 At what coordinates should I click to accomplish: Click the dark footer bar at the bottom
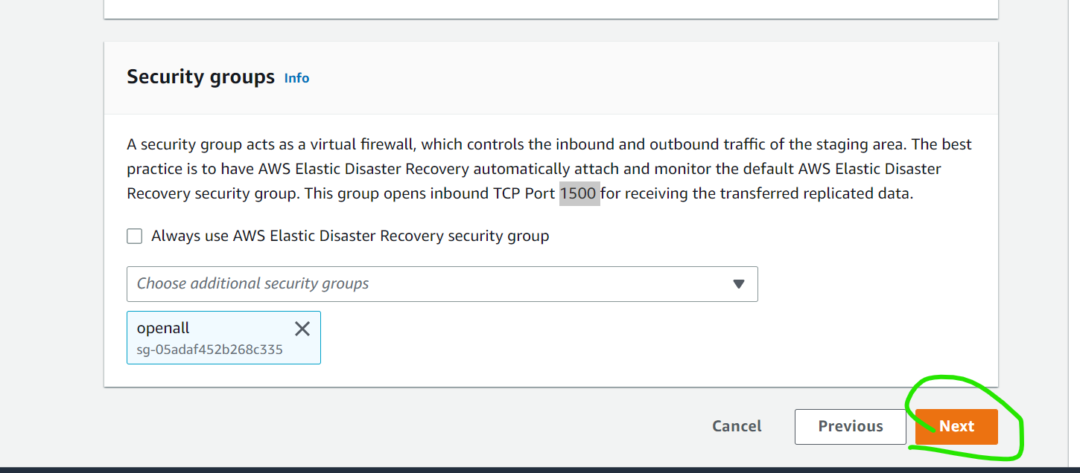pyautogui.click(x=540, y=469)
